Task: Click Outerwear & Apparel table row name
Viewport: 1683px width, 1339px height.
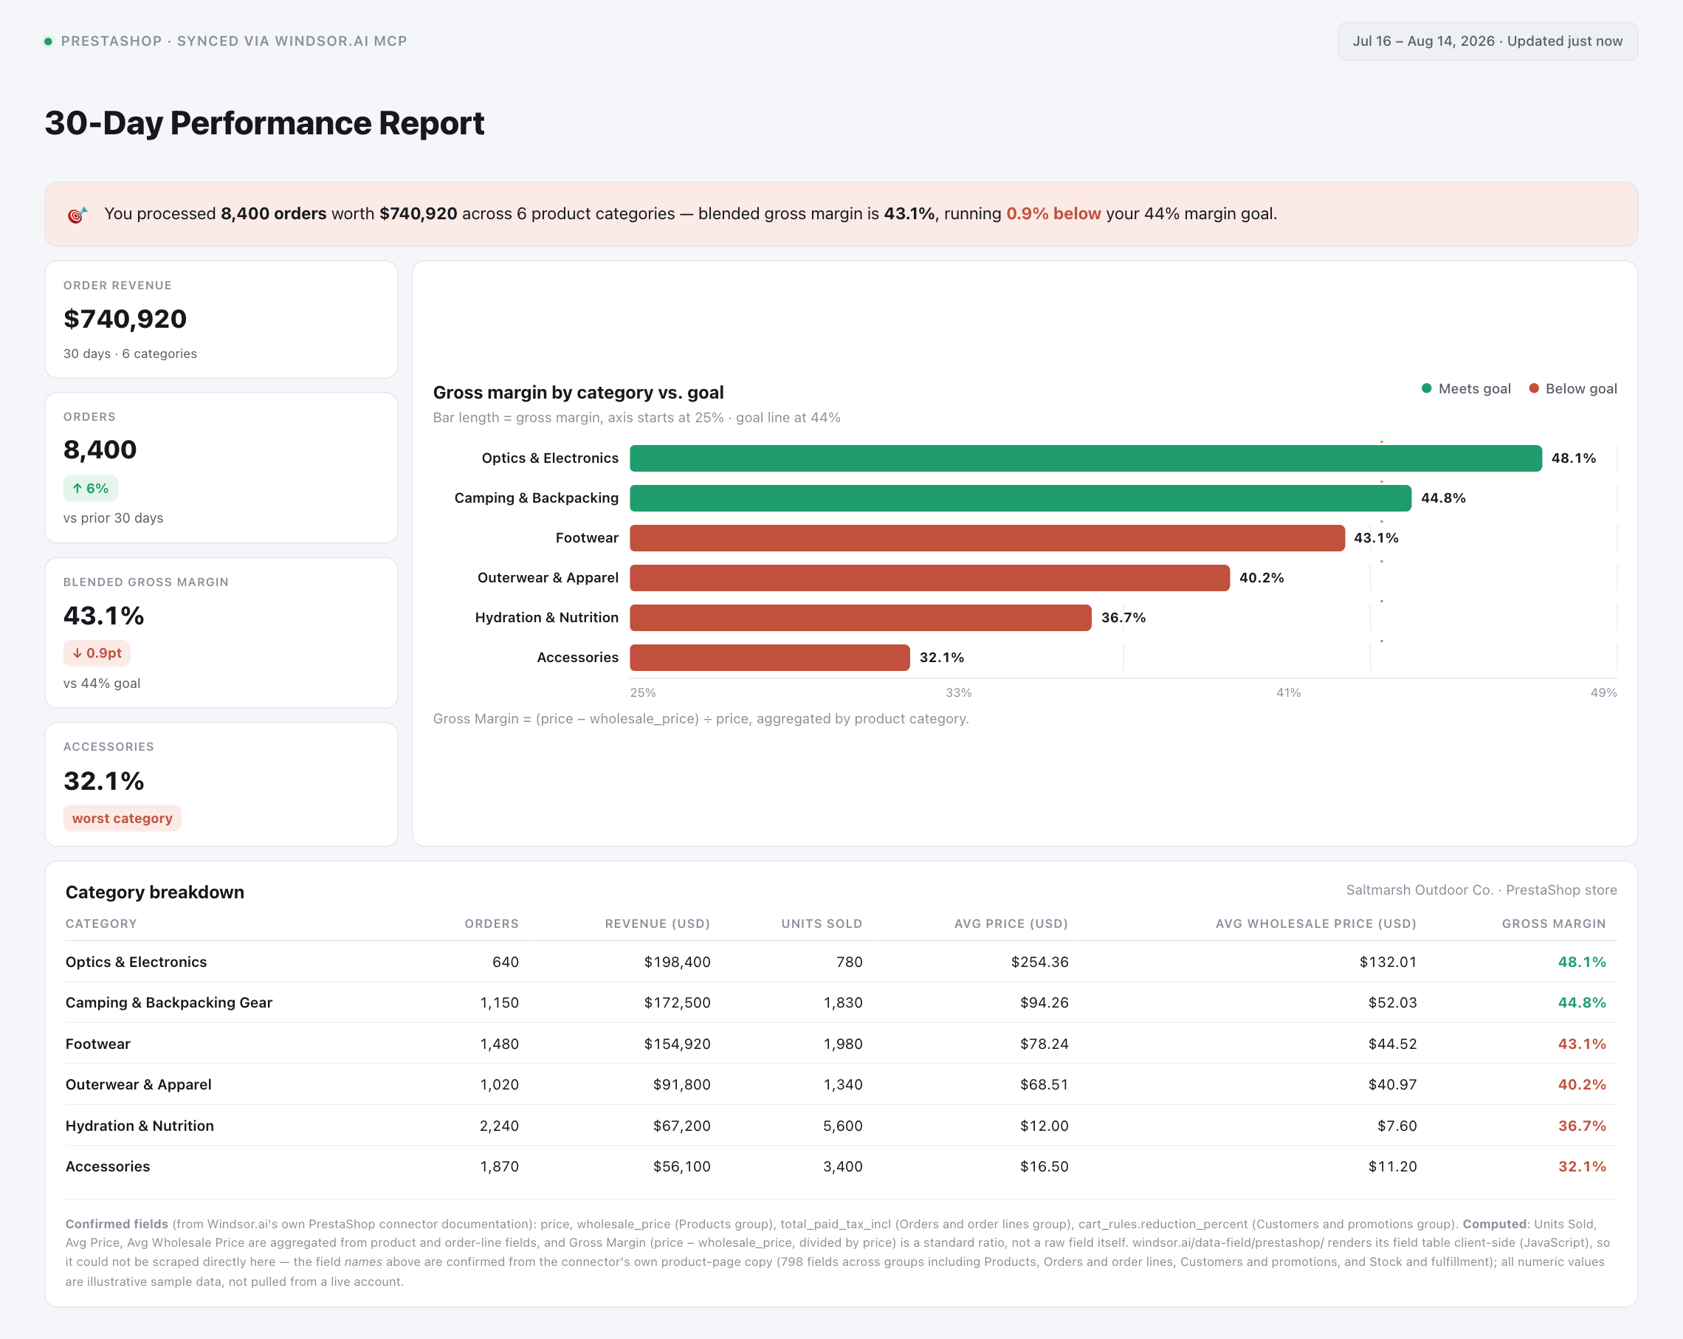Action: click(x=138, y=1084)
